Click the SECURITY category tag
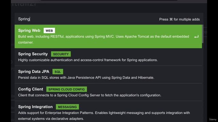The image size is (218, 122). coord(61,54)
